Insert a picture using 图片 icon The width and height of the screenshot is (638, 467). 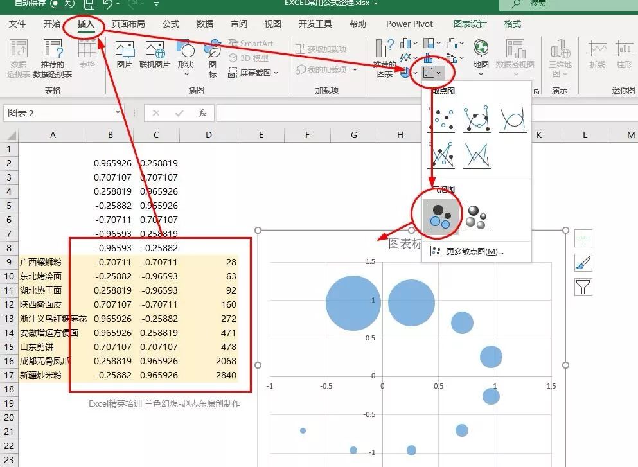click(125, 55)
